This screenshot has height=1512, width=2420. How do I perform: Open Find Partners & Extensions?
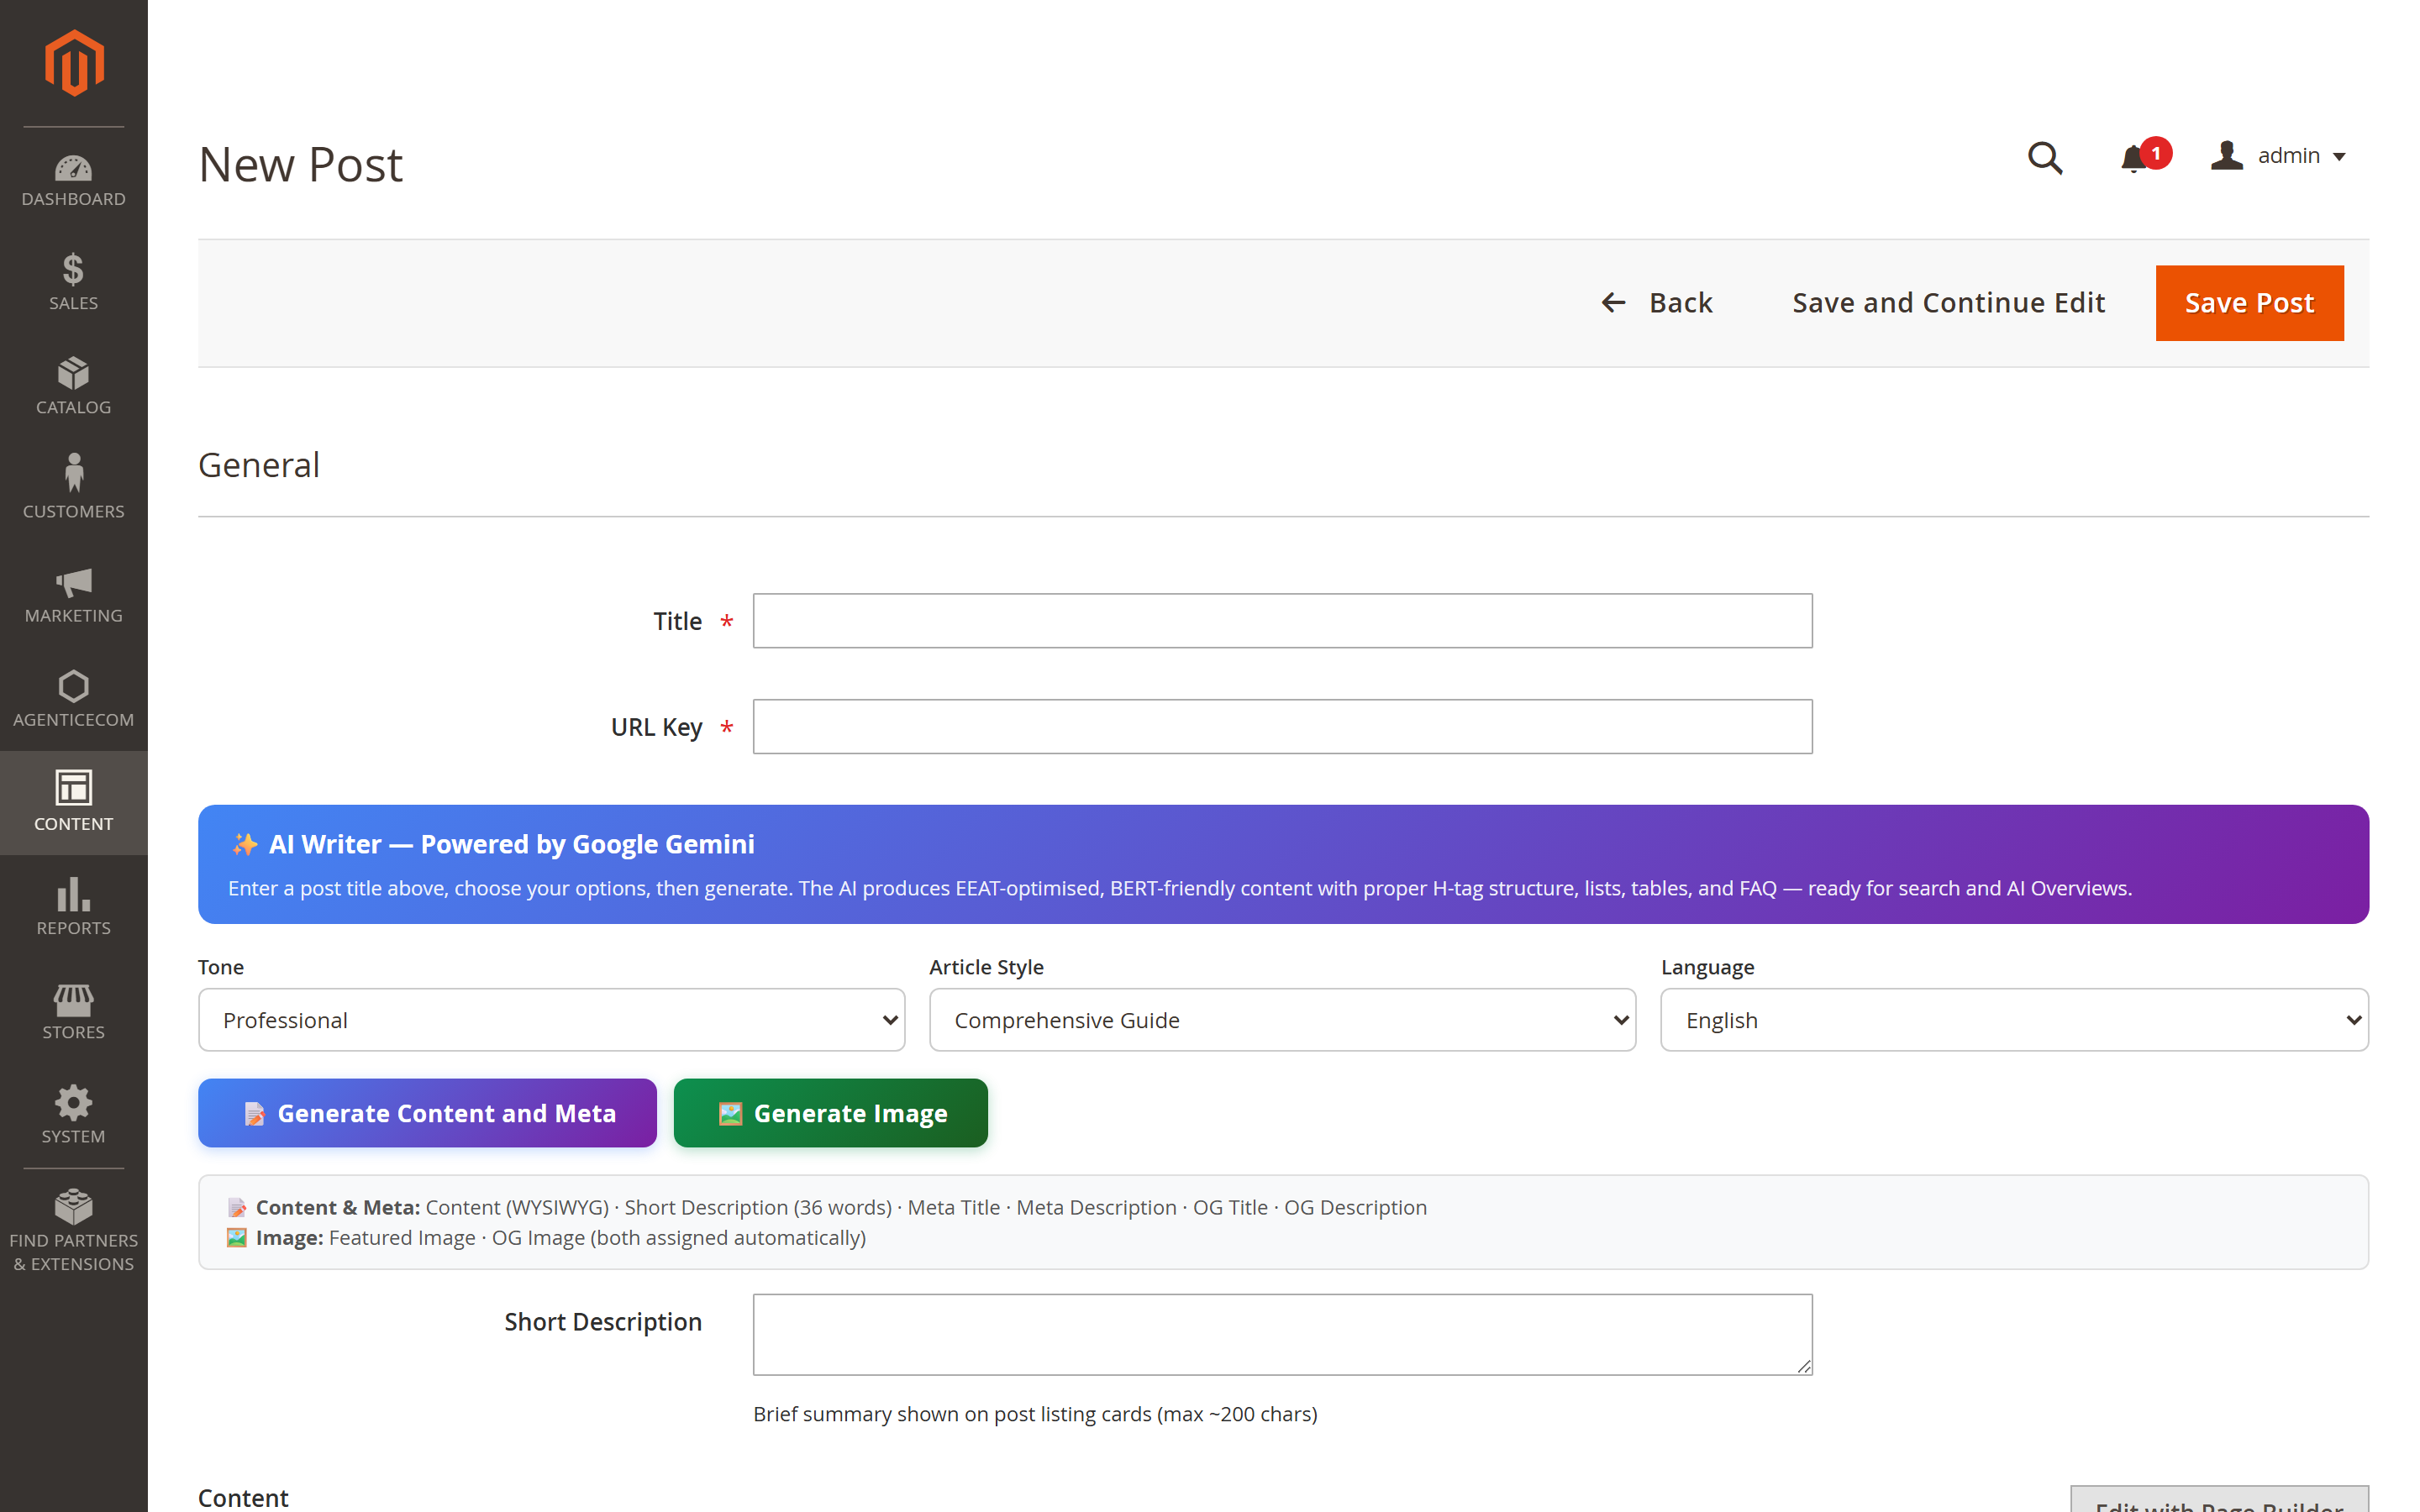pos(73,1230)
